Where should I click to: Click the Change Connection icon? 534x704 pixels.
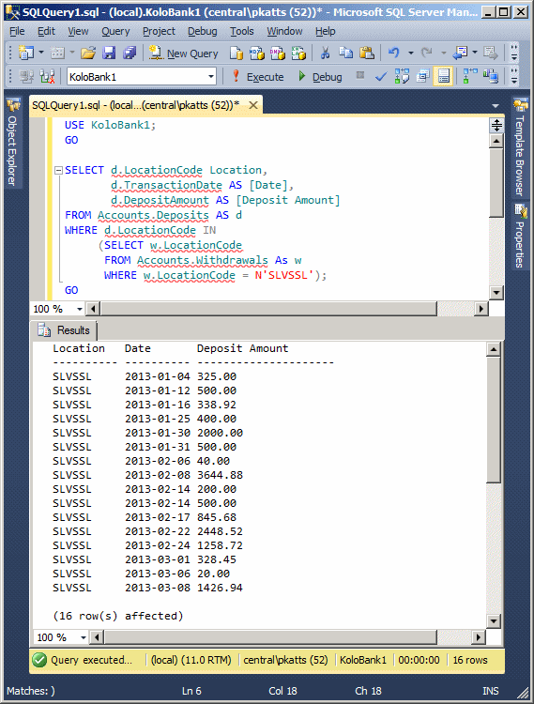[47, 77]
